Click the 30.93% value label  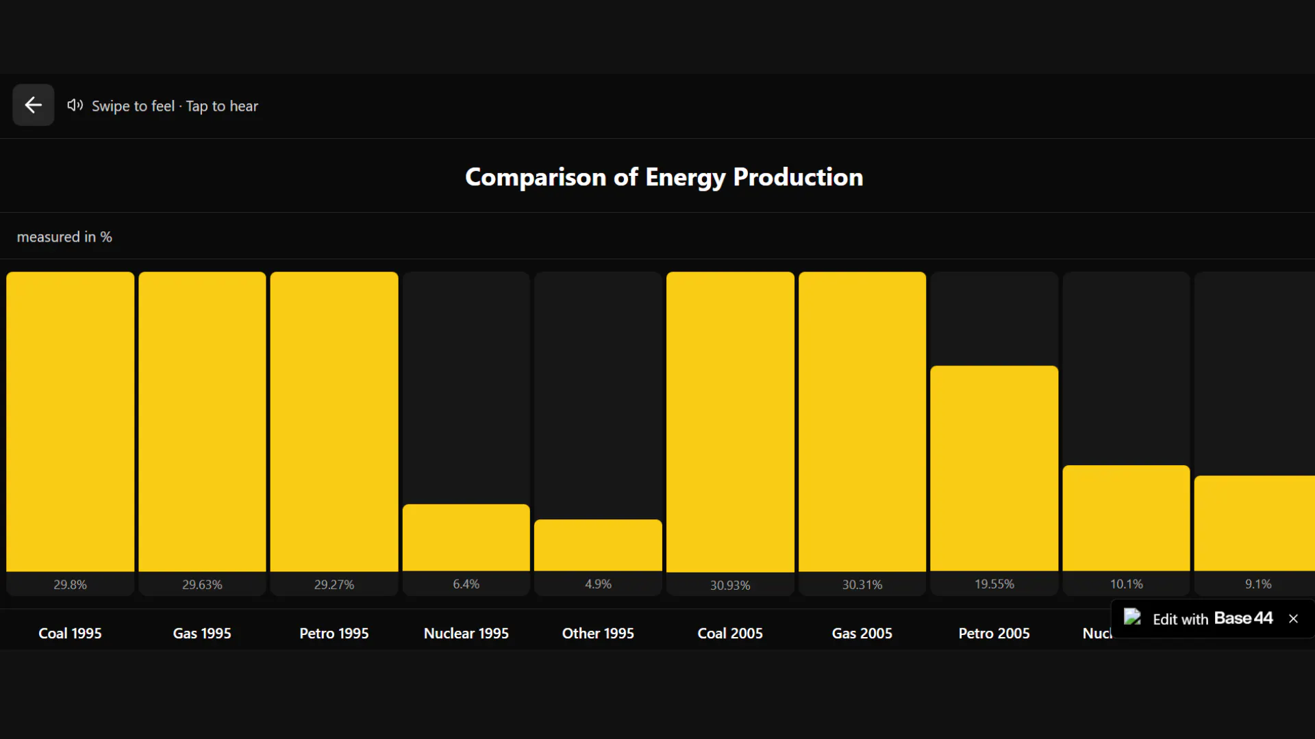(x=730, y=585)
